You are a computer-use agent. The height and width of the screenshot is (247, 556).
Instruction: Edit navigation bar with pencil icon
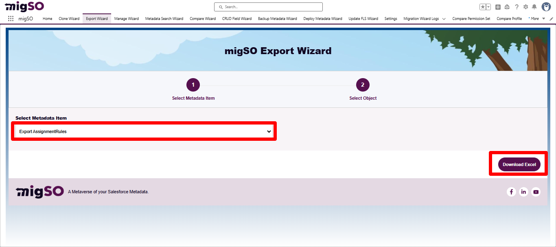(x=552, y=19)
